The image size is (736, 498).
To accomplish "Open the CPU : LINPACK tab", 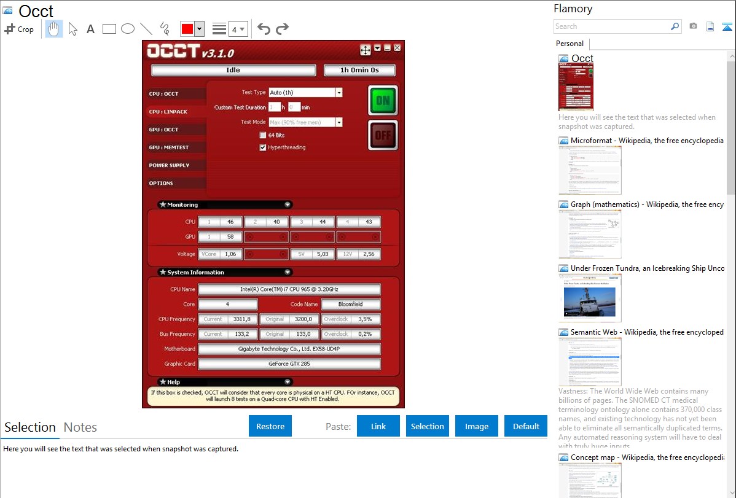I will coord(176,112).
